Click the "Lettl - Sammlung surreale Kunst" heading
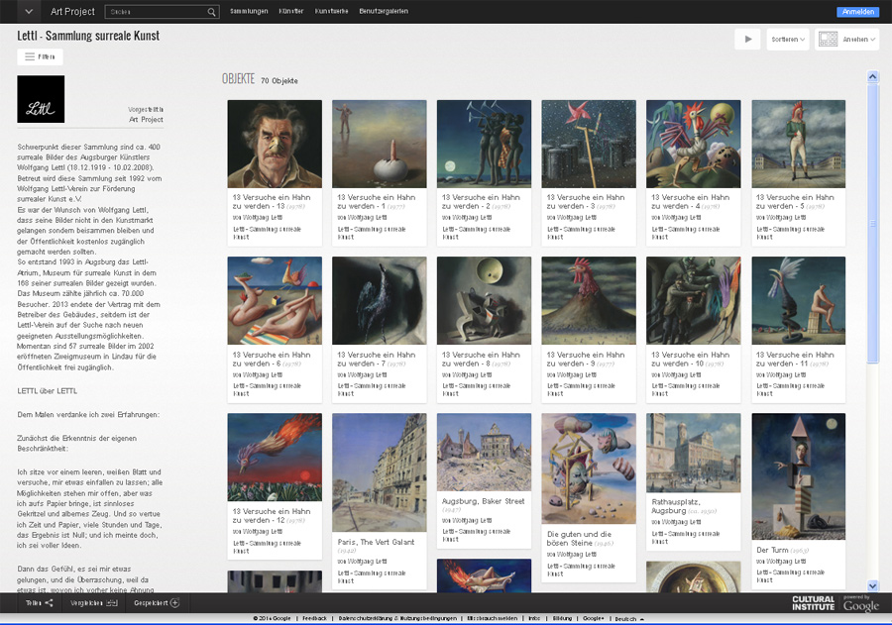Viewport: 892px width, 625px height. pyautogui.click(x=88, y=36)
